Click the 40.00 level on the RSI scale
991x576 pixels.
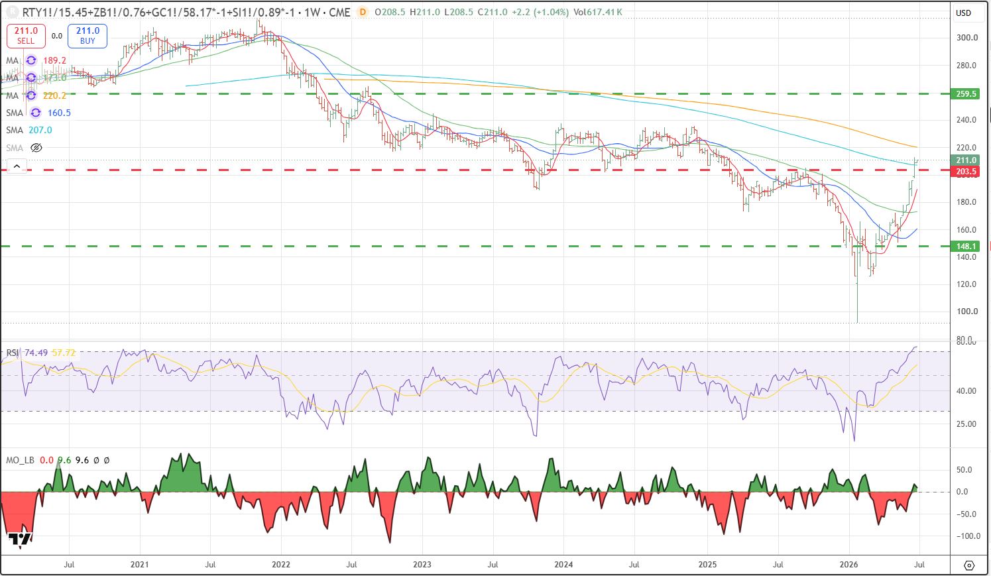click(x=967, y=391)
